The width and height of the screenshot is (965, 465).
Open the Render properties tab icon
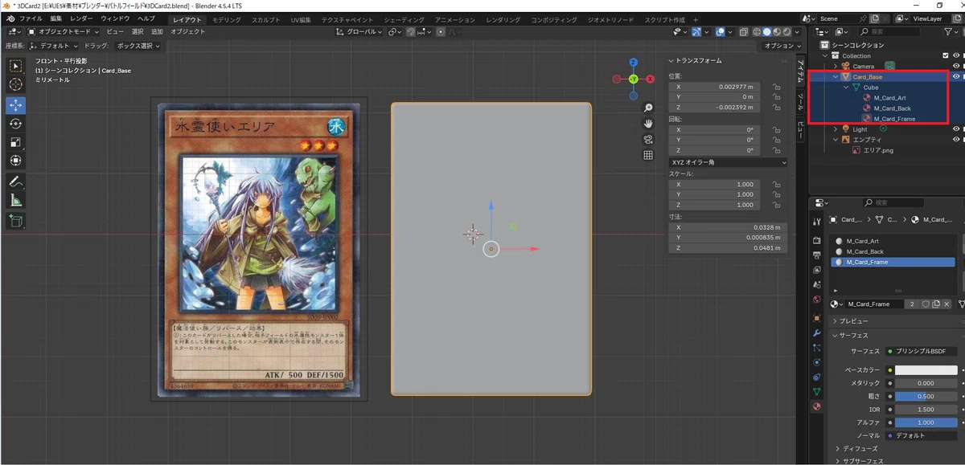tap(817, 240)
